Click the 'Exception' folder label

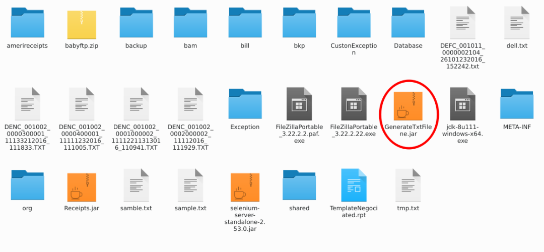point(245,127)
